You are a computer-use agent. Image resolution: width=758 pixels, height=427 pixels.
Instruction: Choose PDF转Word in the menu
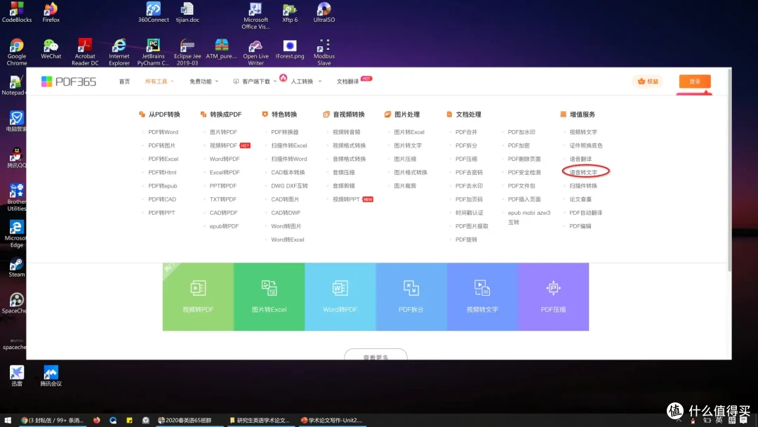[x=163, y=132]
